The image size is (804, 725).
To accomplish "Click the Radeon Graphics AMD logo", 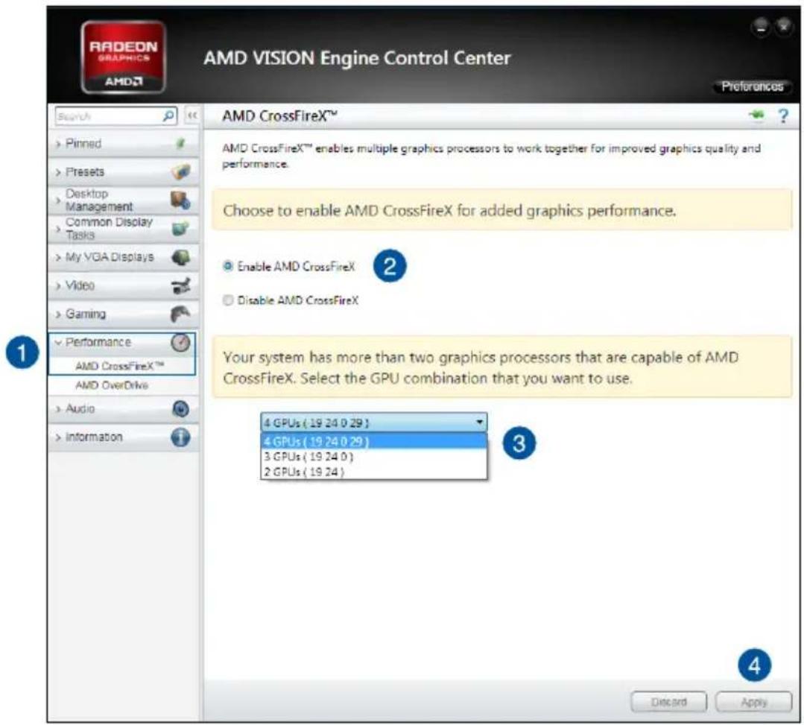I will [123, 57].
